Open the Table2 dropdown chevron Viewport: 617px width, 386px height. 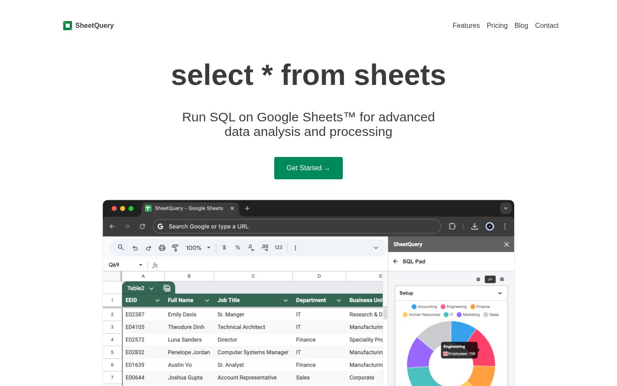click(x=151, y=289)
